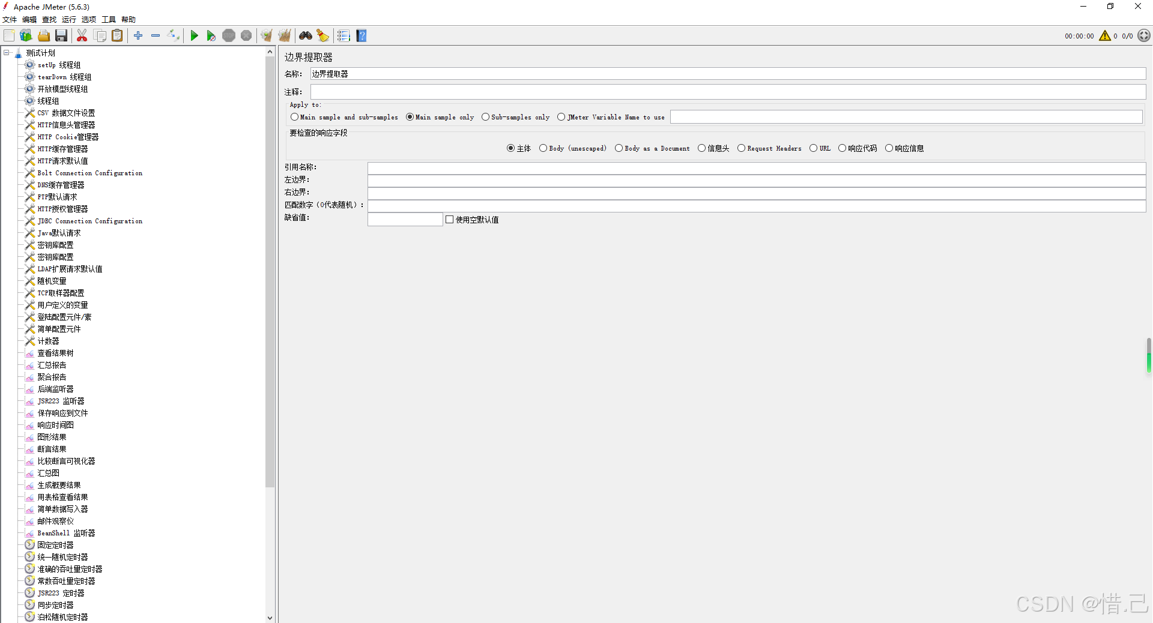Image resolution: width=1153 pixels, height=623 pixels.
Task: Collapse all tree nodes with minus icon
Action: (x=156, y=36)
